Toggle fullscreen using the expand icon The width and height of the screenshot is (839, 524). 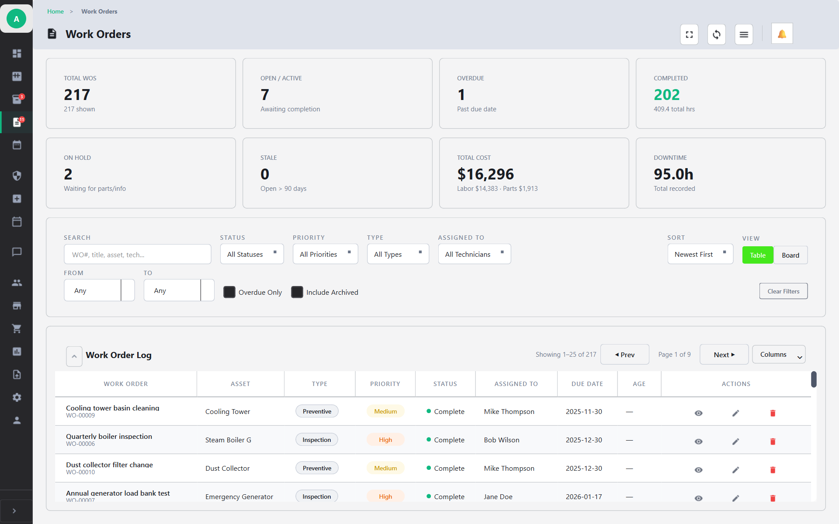click(x=689, y=34)
